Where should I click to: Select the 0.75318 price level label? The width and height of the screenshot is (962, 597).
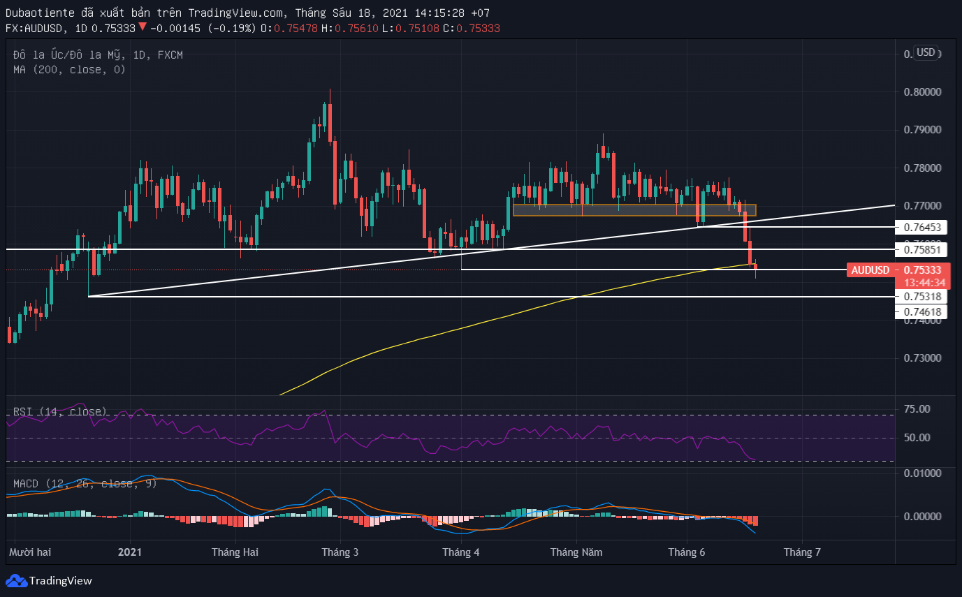tap(921, 297)
